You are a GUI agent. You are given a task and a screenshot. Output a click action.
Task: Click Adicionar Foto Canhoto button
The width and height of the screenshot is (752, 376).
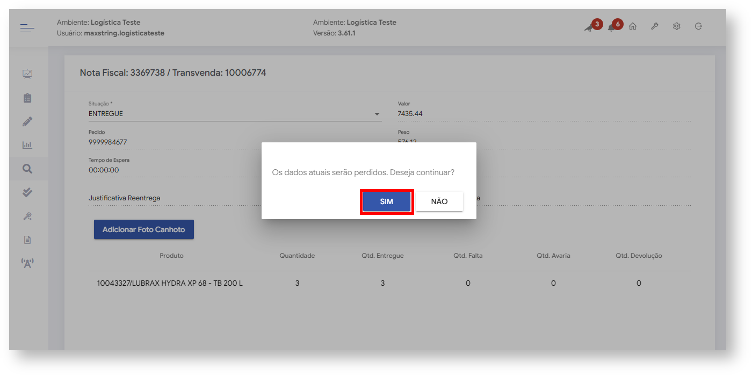[144, 229]
